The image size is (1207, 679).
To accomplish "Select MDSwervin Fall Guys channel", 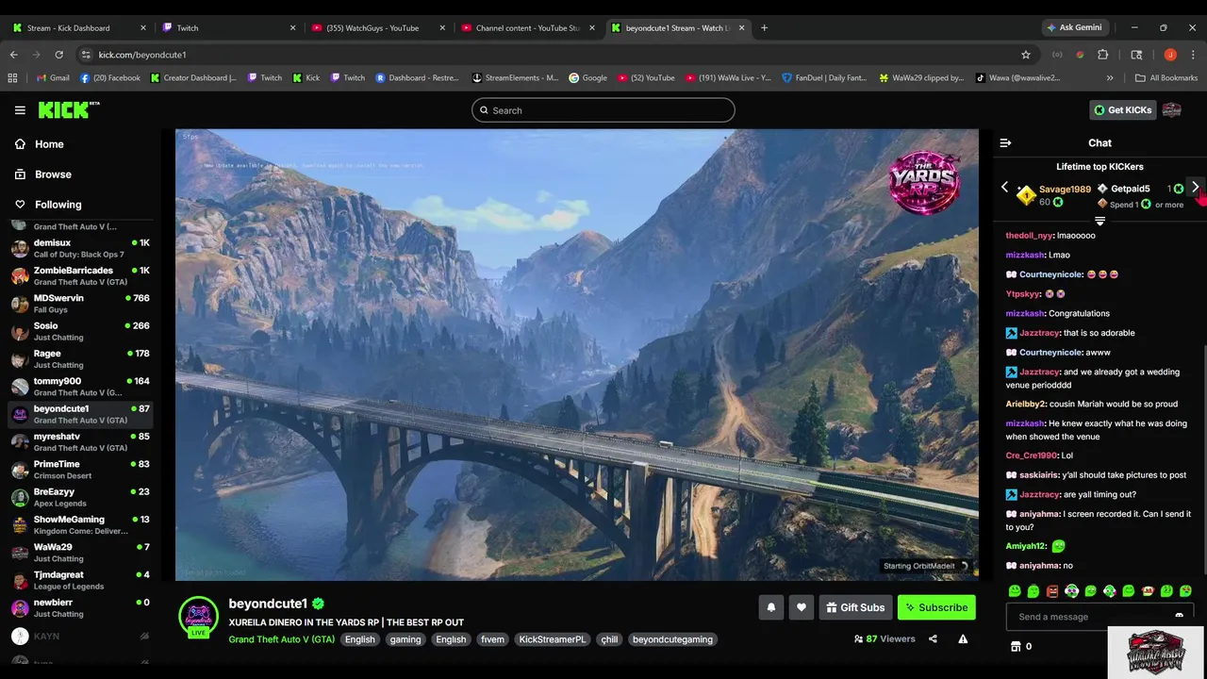I will pyautogui.click(x=79, y=304).
